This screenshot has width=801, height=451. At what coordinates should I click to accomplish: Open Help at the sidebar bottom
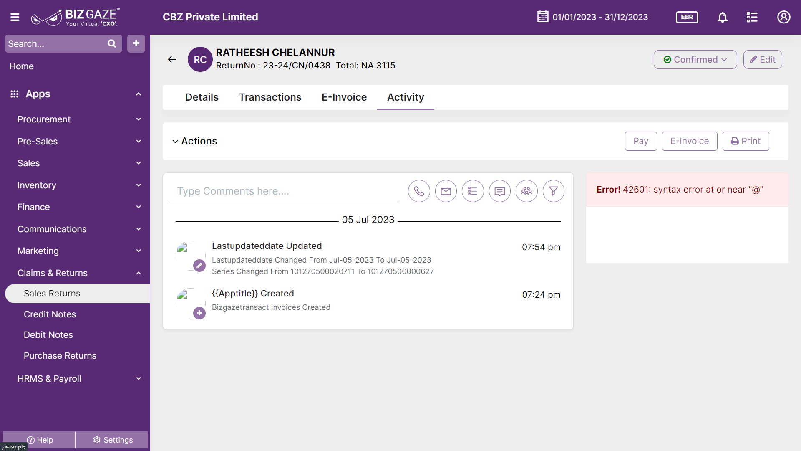(x=39, y=440)
